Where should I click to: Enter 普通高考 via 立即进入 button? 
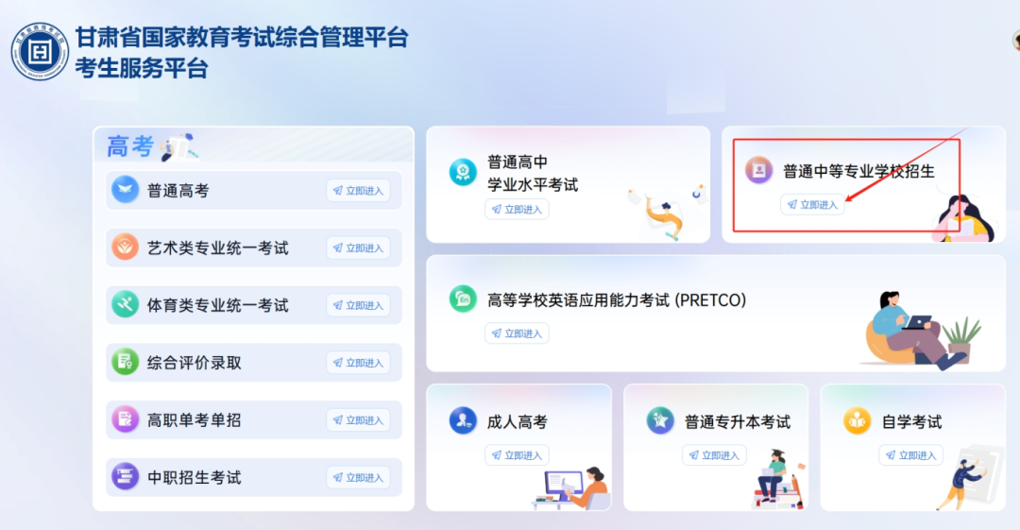[x=359, y=191]
